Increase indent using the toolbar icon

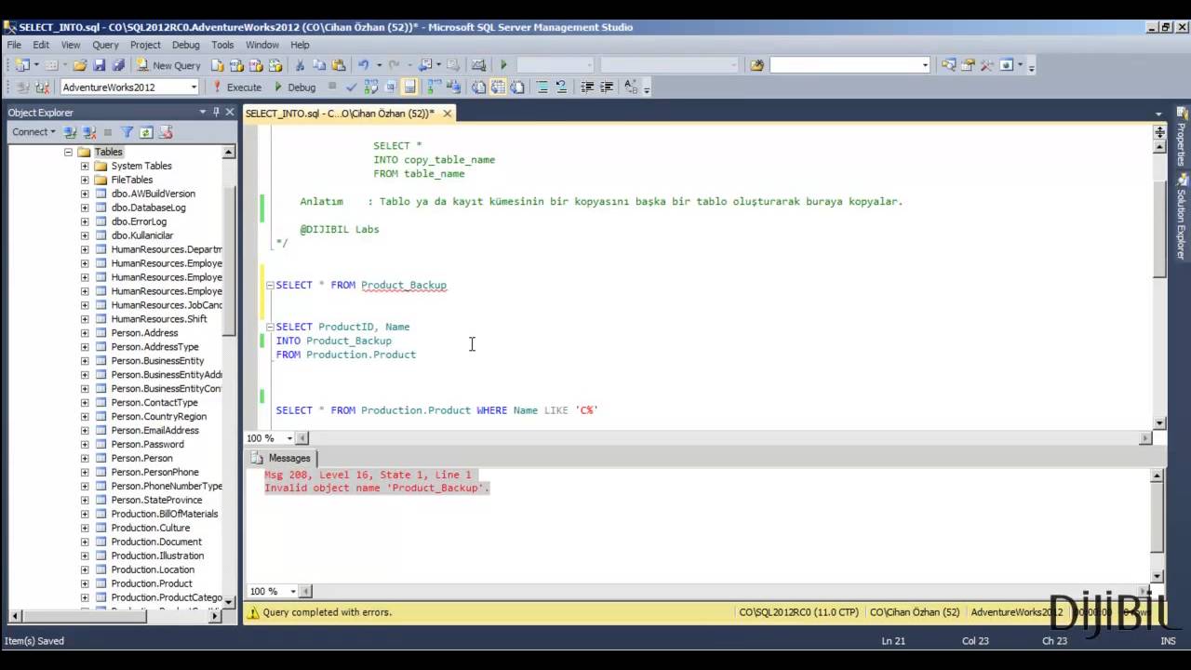[x=607, y=87]
